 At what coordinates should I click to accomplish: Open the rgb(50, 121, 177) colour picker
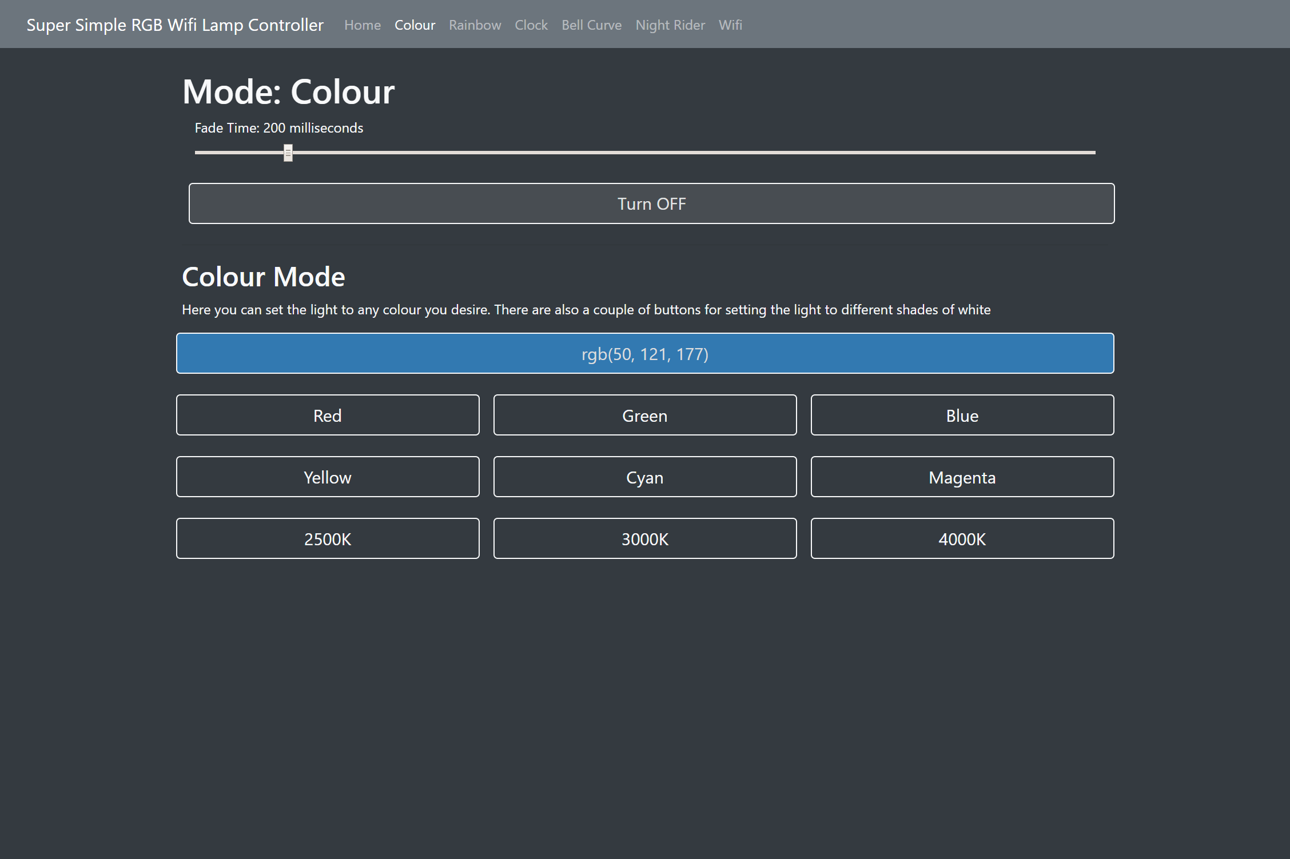[644, 353]
